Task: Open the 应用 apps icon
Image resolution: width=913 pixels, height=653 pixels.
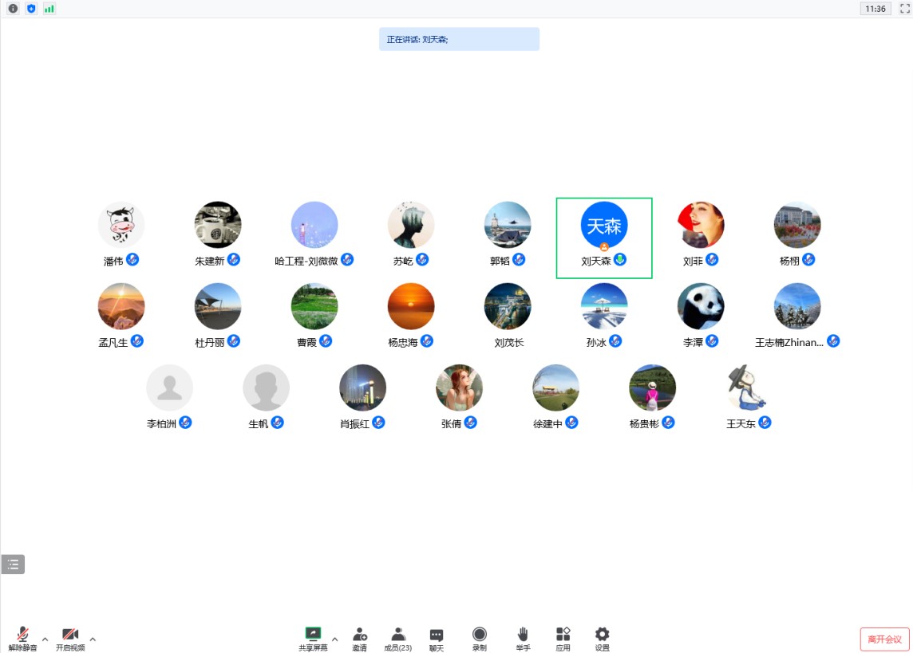Action: coord(563,638)
